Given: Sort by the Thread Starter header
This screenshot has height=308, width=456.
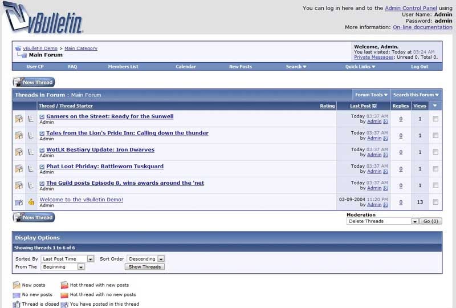Looking at the screenshot, I should click(x=76, y=106).
